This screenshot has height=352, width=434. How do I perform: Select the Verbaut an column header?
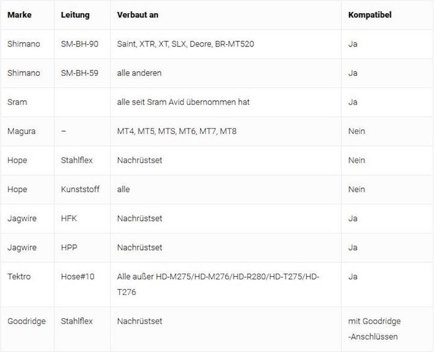(138, 15)
